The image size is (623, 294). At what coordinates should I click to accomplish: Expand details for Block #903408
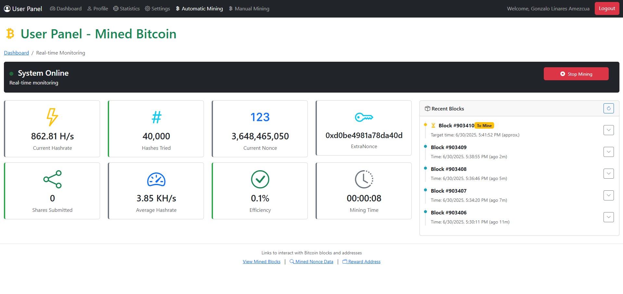pos(609,174)
